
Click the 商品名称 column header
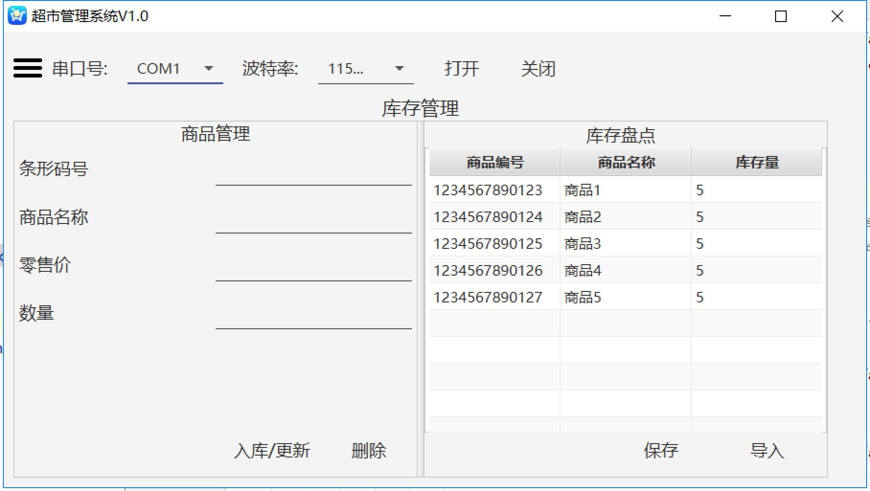pyautogui.click(x=626, y=163)
